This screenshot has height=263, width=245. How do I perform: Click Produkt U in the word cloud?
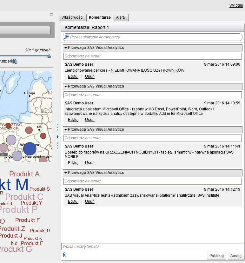pyautogui.click(x=40, y=231)
